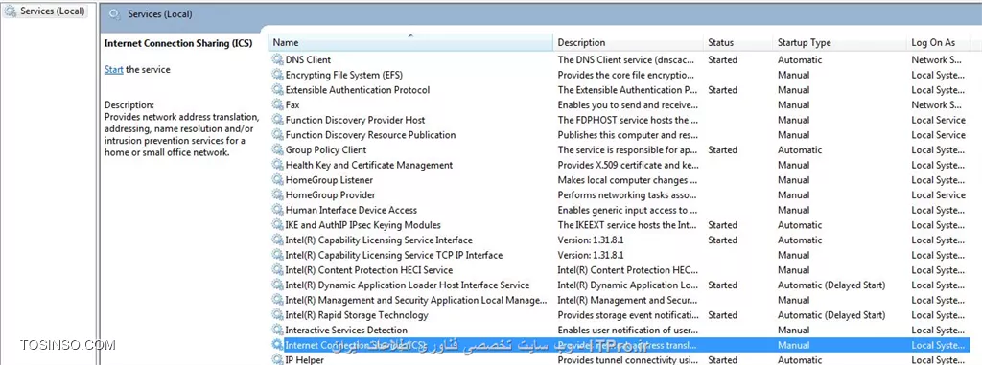The height and width of the screenshot is (365, 982).
Task: Select HomeGroup Listener service name
Action: pos(330,180)
